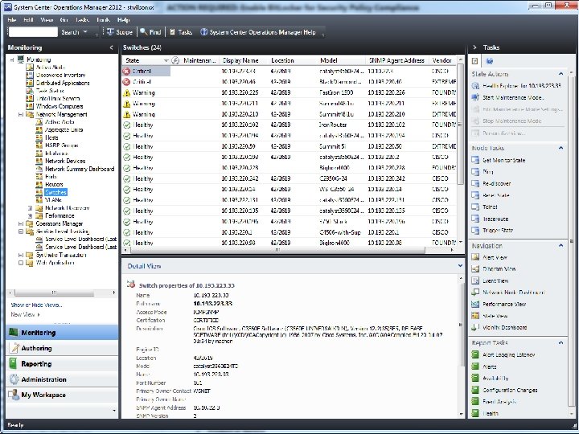Click the Vicinity Dashboard icon

click(x=475, y=327)
